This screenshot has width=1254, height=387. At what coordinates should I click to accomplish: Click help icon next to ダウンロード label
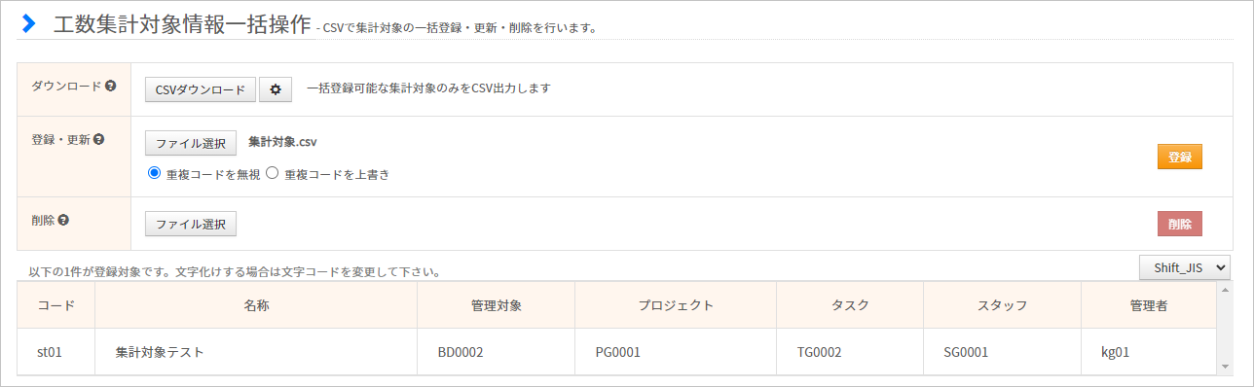[x=111, y=86]
